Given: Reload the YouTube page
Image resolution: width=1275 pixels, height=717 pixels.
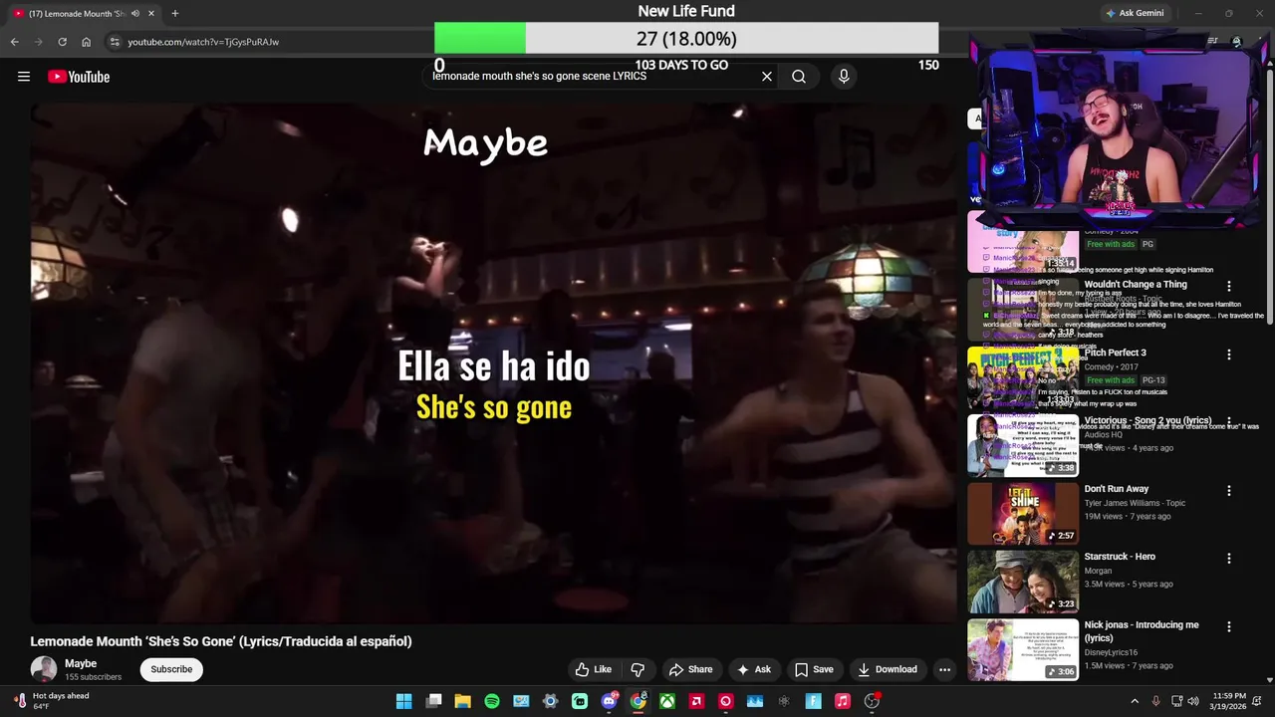Looking at the screenshot, I should point(62,42).
